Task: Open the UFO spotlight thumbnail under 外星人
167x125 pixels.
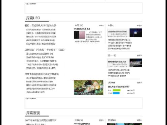Action: pyautogui.click(x=136, y=33)
